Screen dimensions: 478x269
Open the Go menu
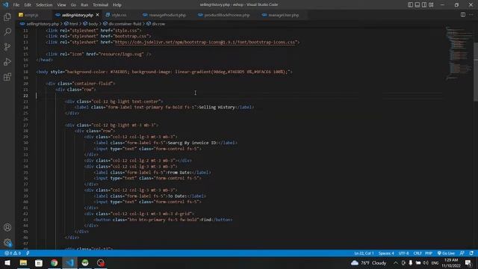[73, 5]
